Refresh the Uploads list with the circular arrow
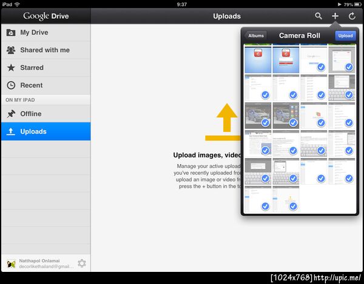 [352, 16]
